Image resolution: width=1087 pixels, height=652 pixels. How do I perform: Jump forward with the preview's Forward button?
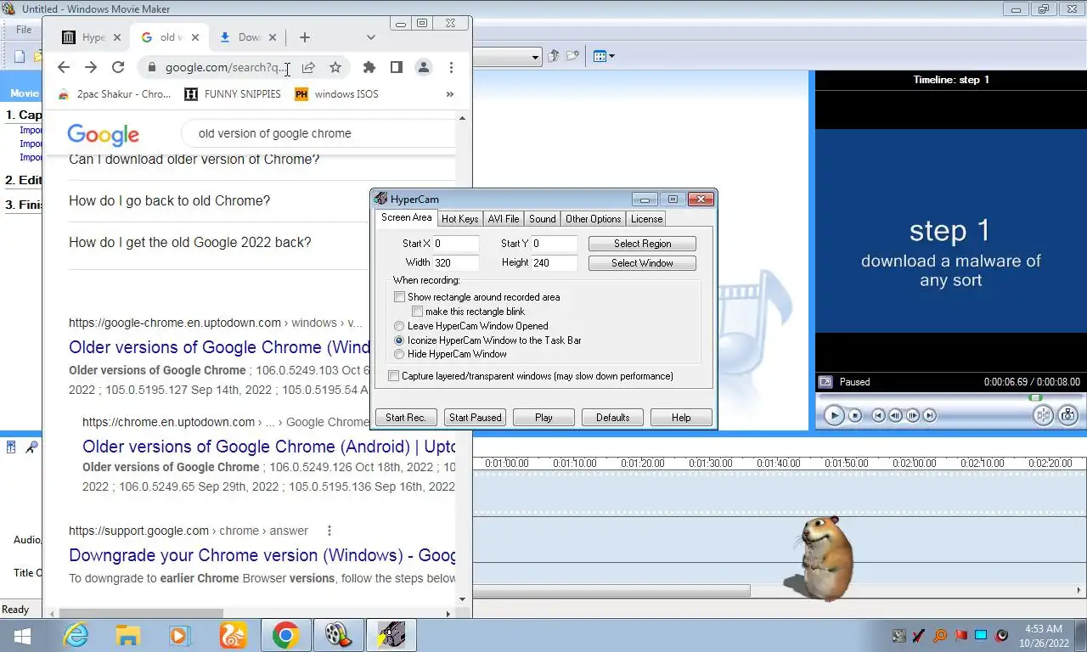pos(930,415)
